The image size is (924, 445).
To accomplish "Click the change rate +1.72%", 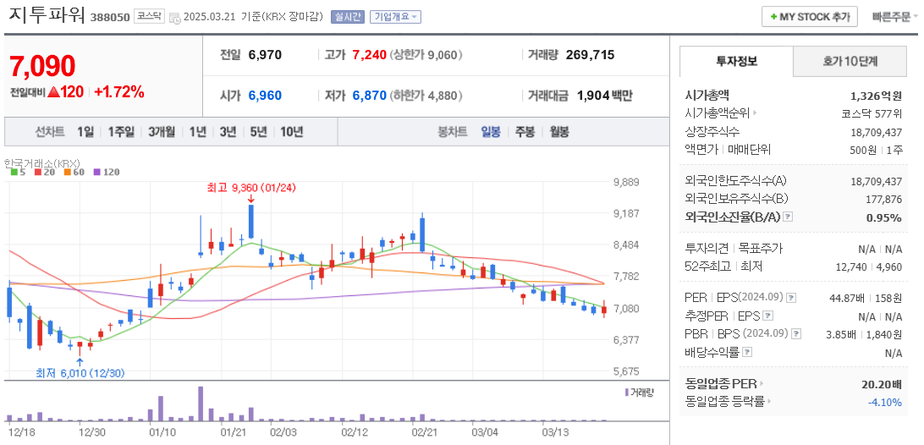I will (119, 92).
